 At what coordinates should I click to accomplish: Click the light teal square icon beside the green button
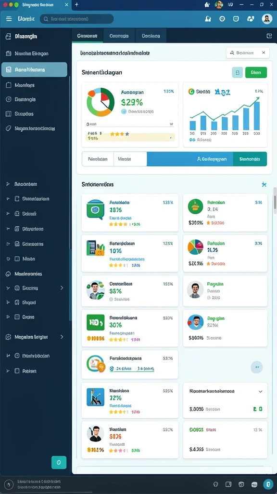[238, 72]
